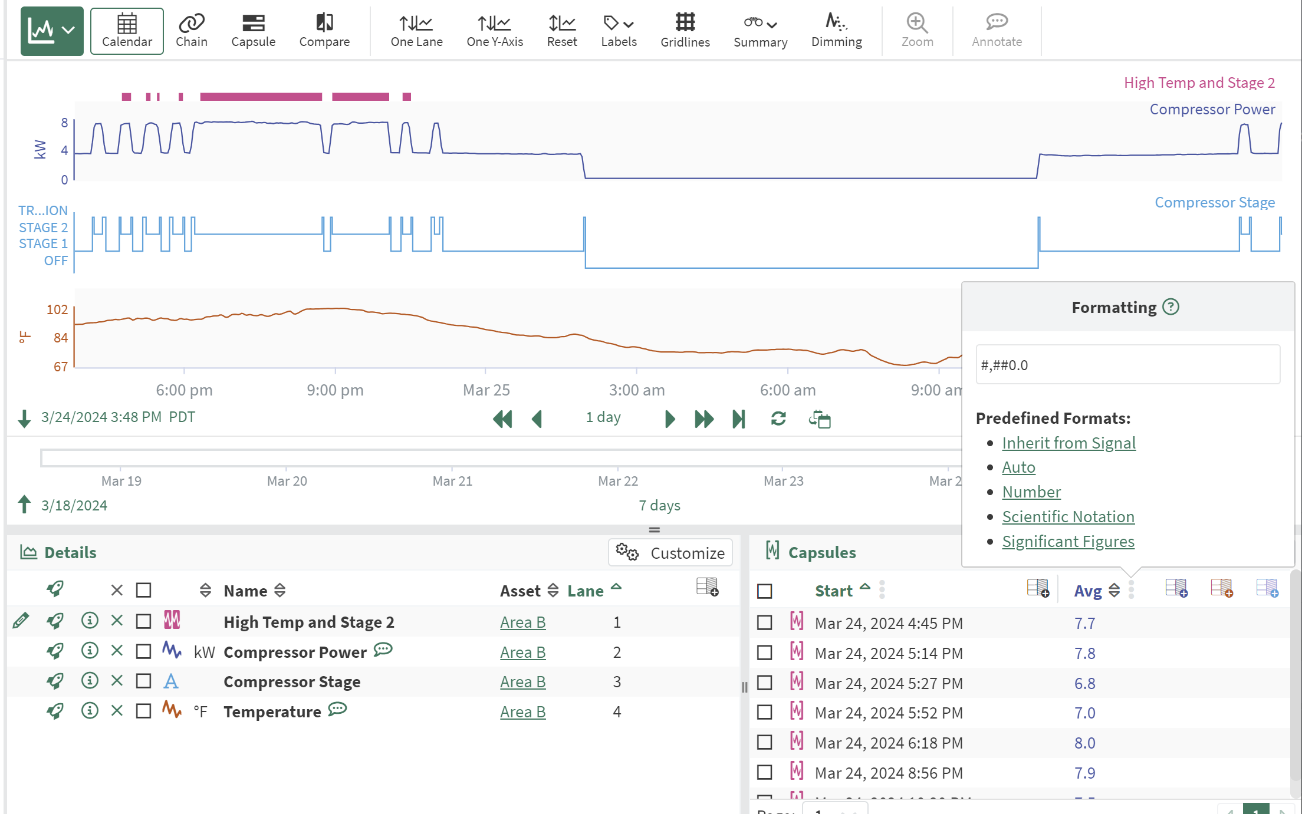The image size is (1302, 814).
Task: Click the Customize button in Details
Action: point(670,553)
